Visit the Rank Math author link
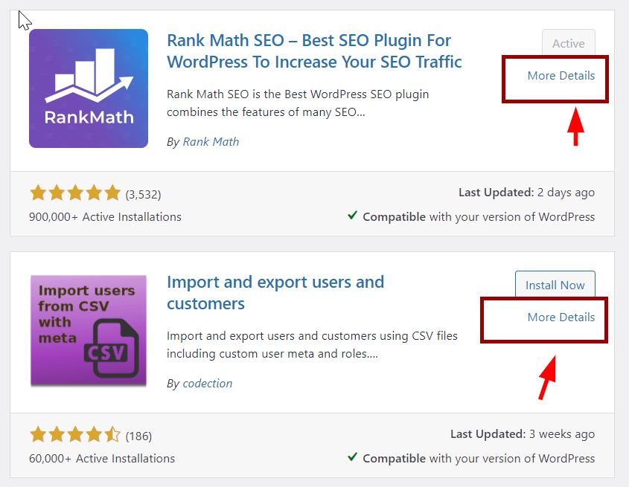 pyautogui.click(x=211, y=141)
